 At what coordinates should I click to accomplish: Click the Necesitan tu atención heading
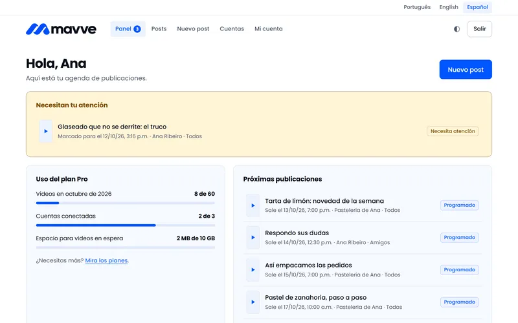tap(72, 105)
